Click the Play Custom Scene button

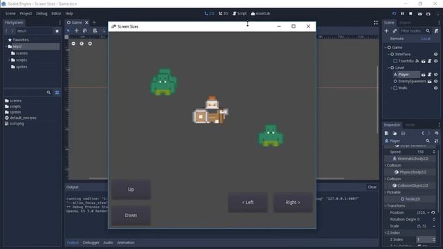point(428,14)
